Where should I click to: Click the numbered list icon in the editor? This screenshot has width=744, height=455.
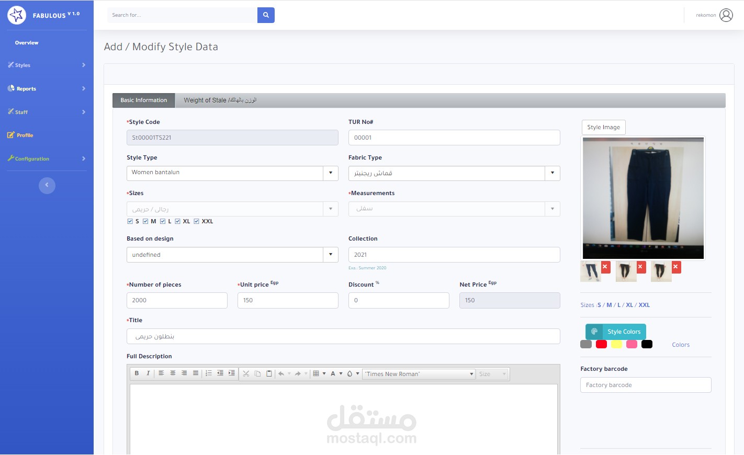click(x=208, y=373)
